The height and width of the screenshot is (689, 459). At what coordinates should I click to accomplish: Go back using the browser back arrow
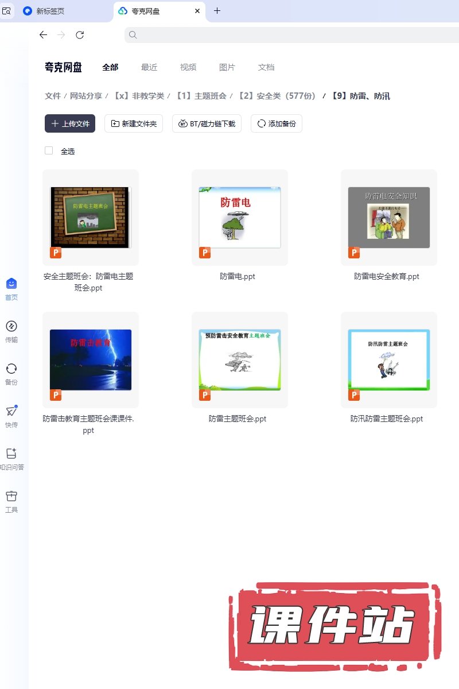(43, 35)
